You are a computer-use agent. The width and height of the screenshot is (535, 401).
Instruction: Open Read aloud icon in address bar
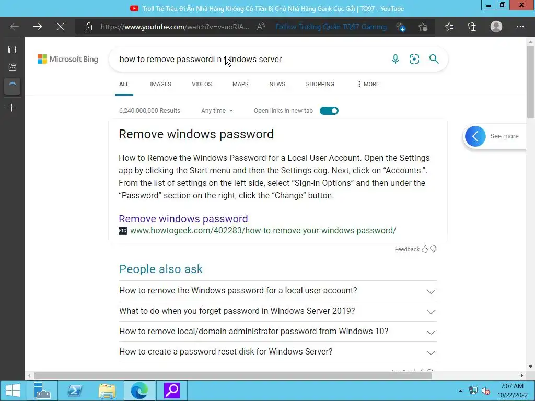pos(261,27)
